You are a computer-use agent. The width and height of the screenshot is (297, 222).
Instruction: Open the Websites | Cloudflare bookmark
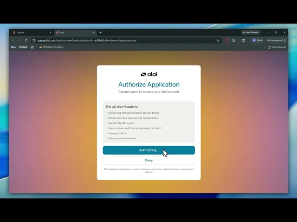coord(52,47)
